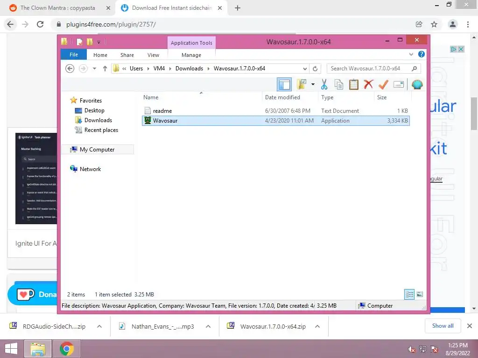Click the folder options toolbar icon
The image size is (478, 358).
pos(302,84)
